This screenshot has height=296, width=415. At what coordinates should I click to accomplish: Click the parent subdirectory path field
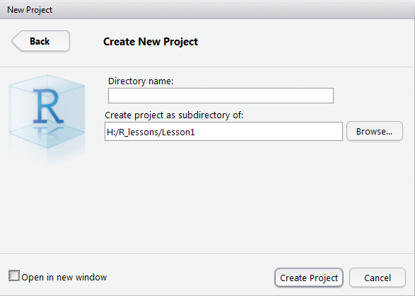coord(223,132)
